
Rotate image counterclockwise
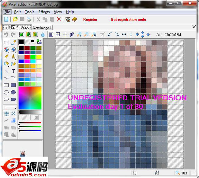(110, 34)
